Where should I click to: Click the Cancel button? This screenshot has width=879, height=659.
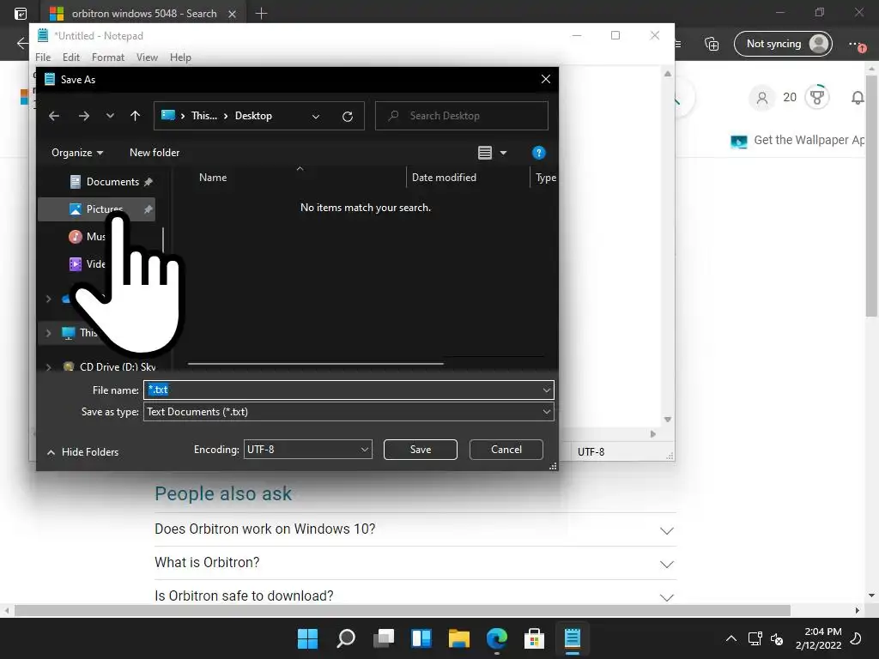click(506, 450)
